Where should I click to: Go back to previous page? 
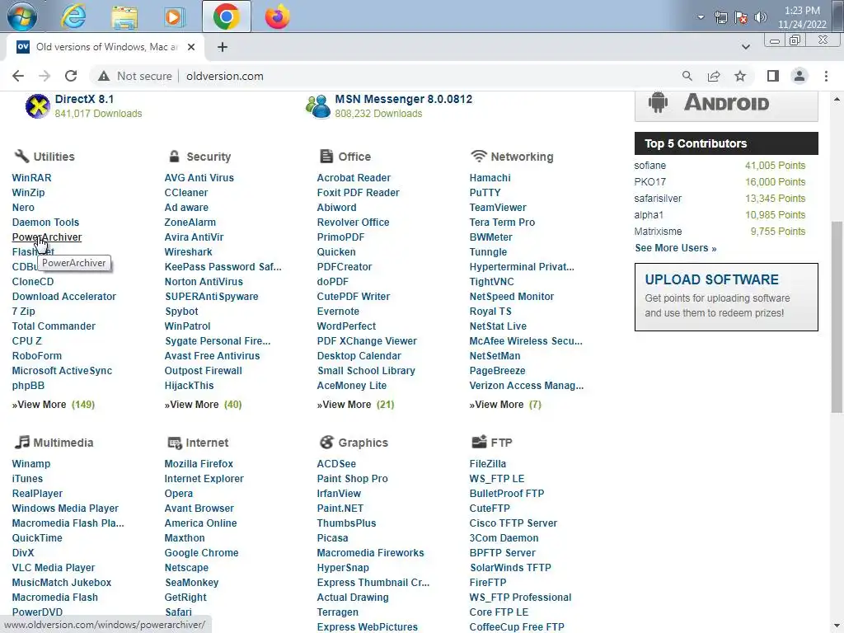tap(18, 76)
